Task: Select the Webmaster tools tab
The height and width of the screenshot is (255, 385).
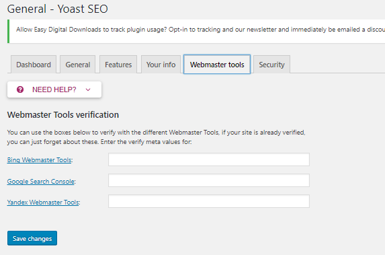Action: pos(217,65)
